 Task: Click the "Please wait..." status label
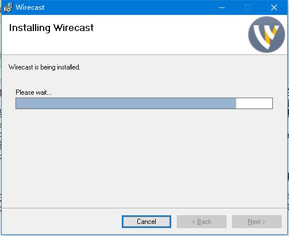pyautogui.click(x=33, y=92)
